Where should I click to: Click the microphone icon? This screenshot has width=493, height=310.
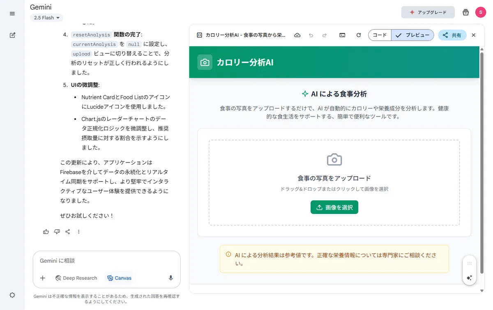(x=171, y=278)
